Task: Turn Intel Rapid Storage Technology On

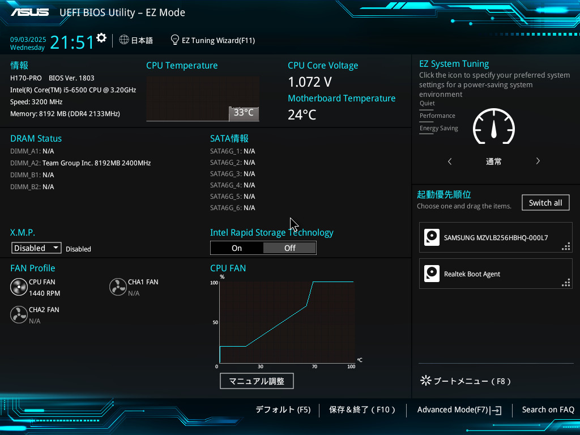Action: coord(237,248)
